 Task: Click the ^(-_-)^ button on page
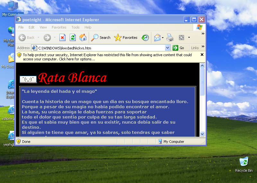tap(28, 79)
